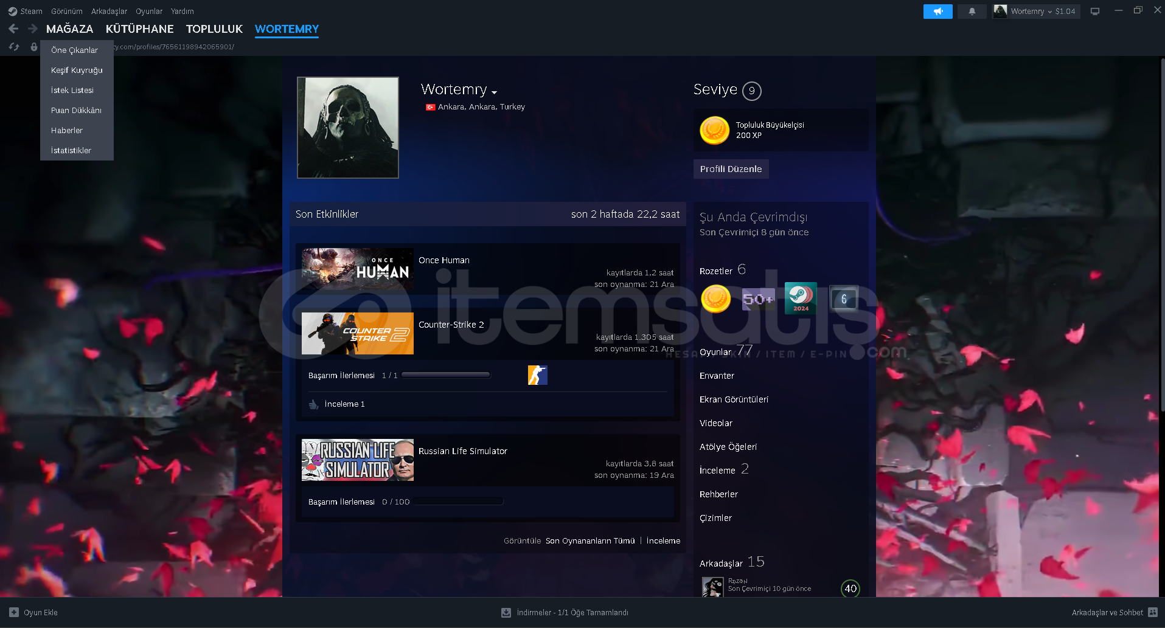Open the Steam 2024 badge
The height and width of the screenshot is (628, 1165).
tap(801, 298)
